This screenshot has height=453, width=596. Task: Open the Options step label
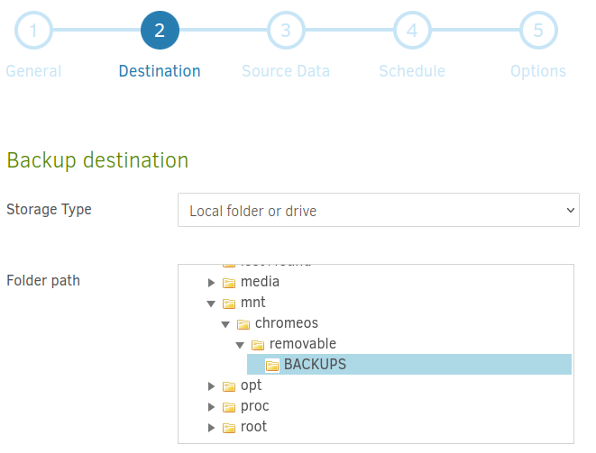pos(538,71)
